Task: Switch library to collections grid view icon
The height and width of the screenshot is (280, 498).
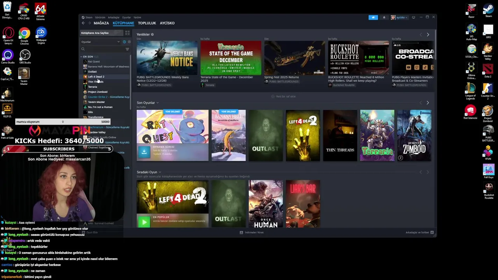Action: pyautogui.click(x=127, y=33)
